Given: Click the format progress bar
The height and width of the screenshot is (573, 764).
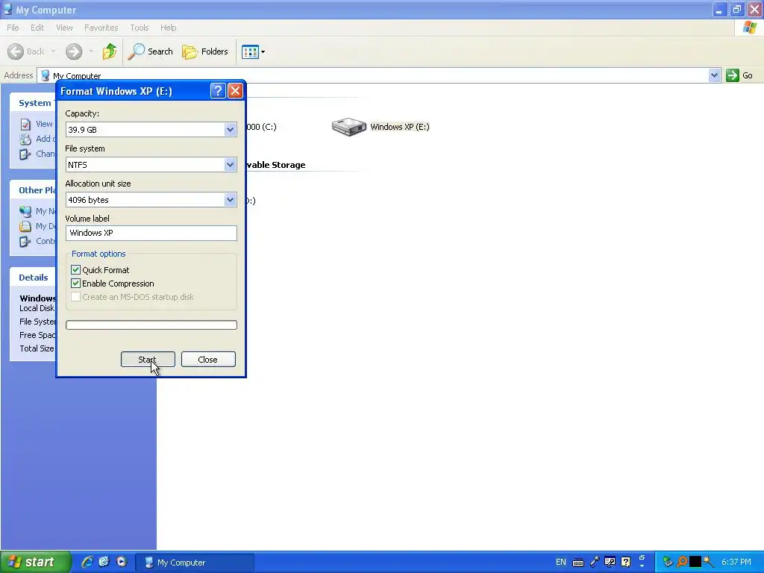Looking at the screenshot, I should point(151,325).
